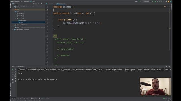Image resolution: width=181 pixels, height=101 pixels.
Task: Open the Problems tool window tab
Action: point(26,98)
